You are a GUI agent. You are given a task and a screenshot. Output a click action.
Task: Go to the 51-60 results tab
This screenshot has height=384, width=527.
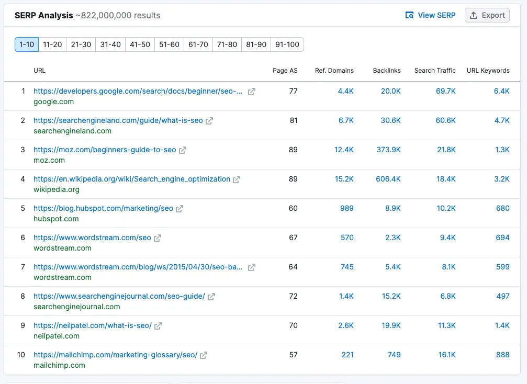(x=169, y=44)
